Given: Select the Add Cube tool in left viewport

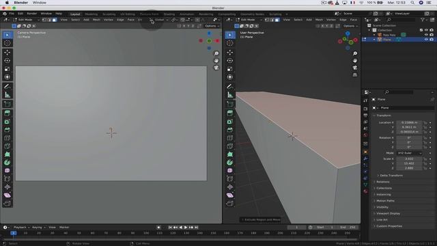Looking at the screenshot, I should click(x=8, y=104).
